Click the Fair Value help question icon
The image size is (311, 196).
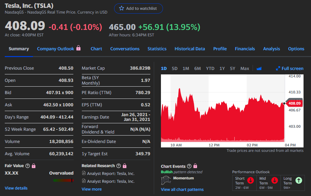28,166
